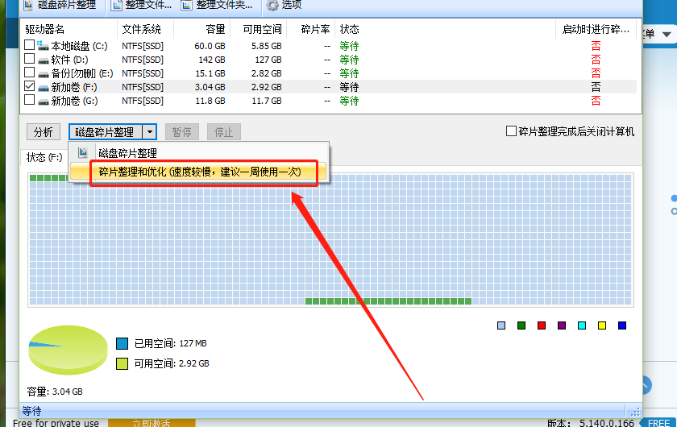Sort by 驱动器名 column header
Image resolution: width=677 pixels, height=427 pixels.
69,29
